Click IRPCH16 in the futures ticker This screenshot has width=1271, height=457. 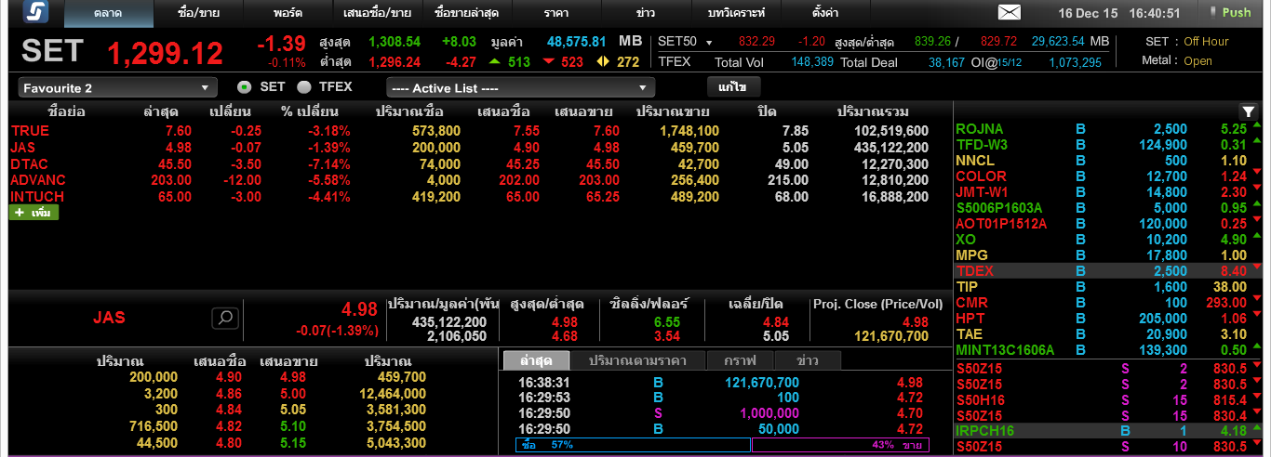[984, 431]
